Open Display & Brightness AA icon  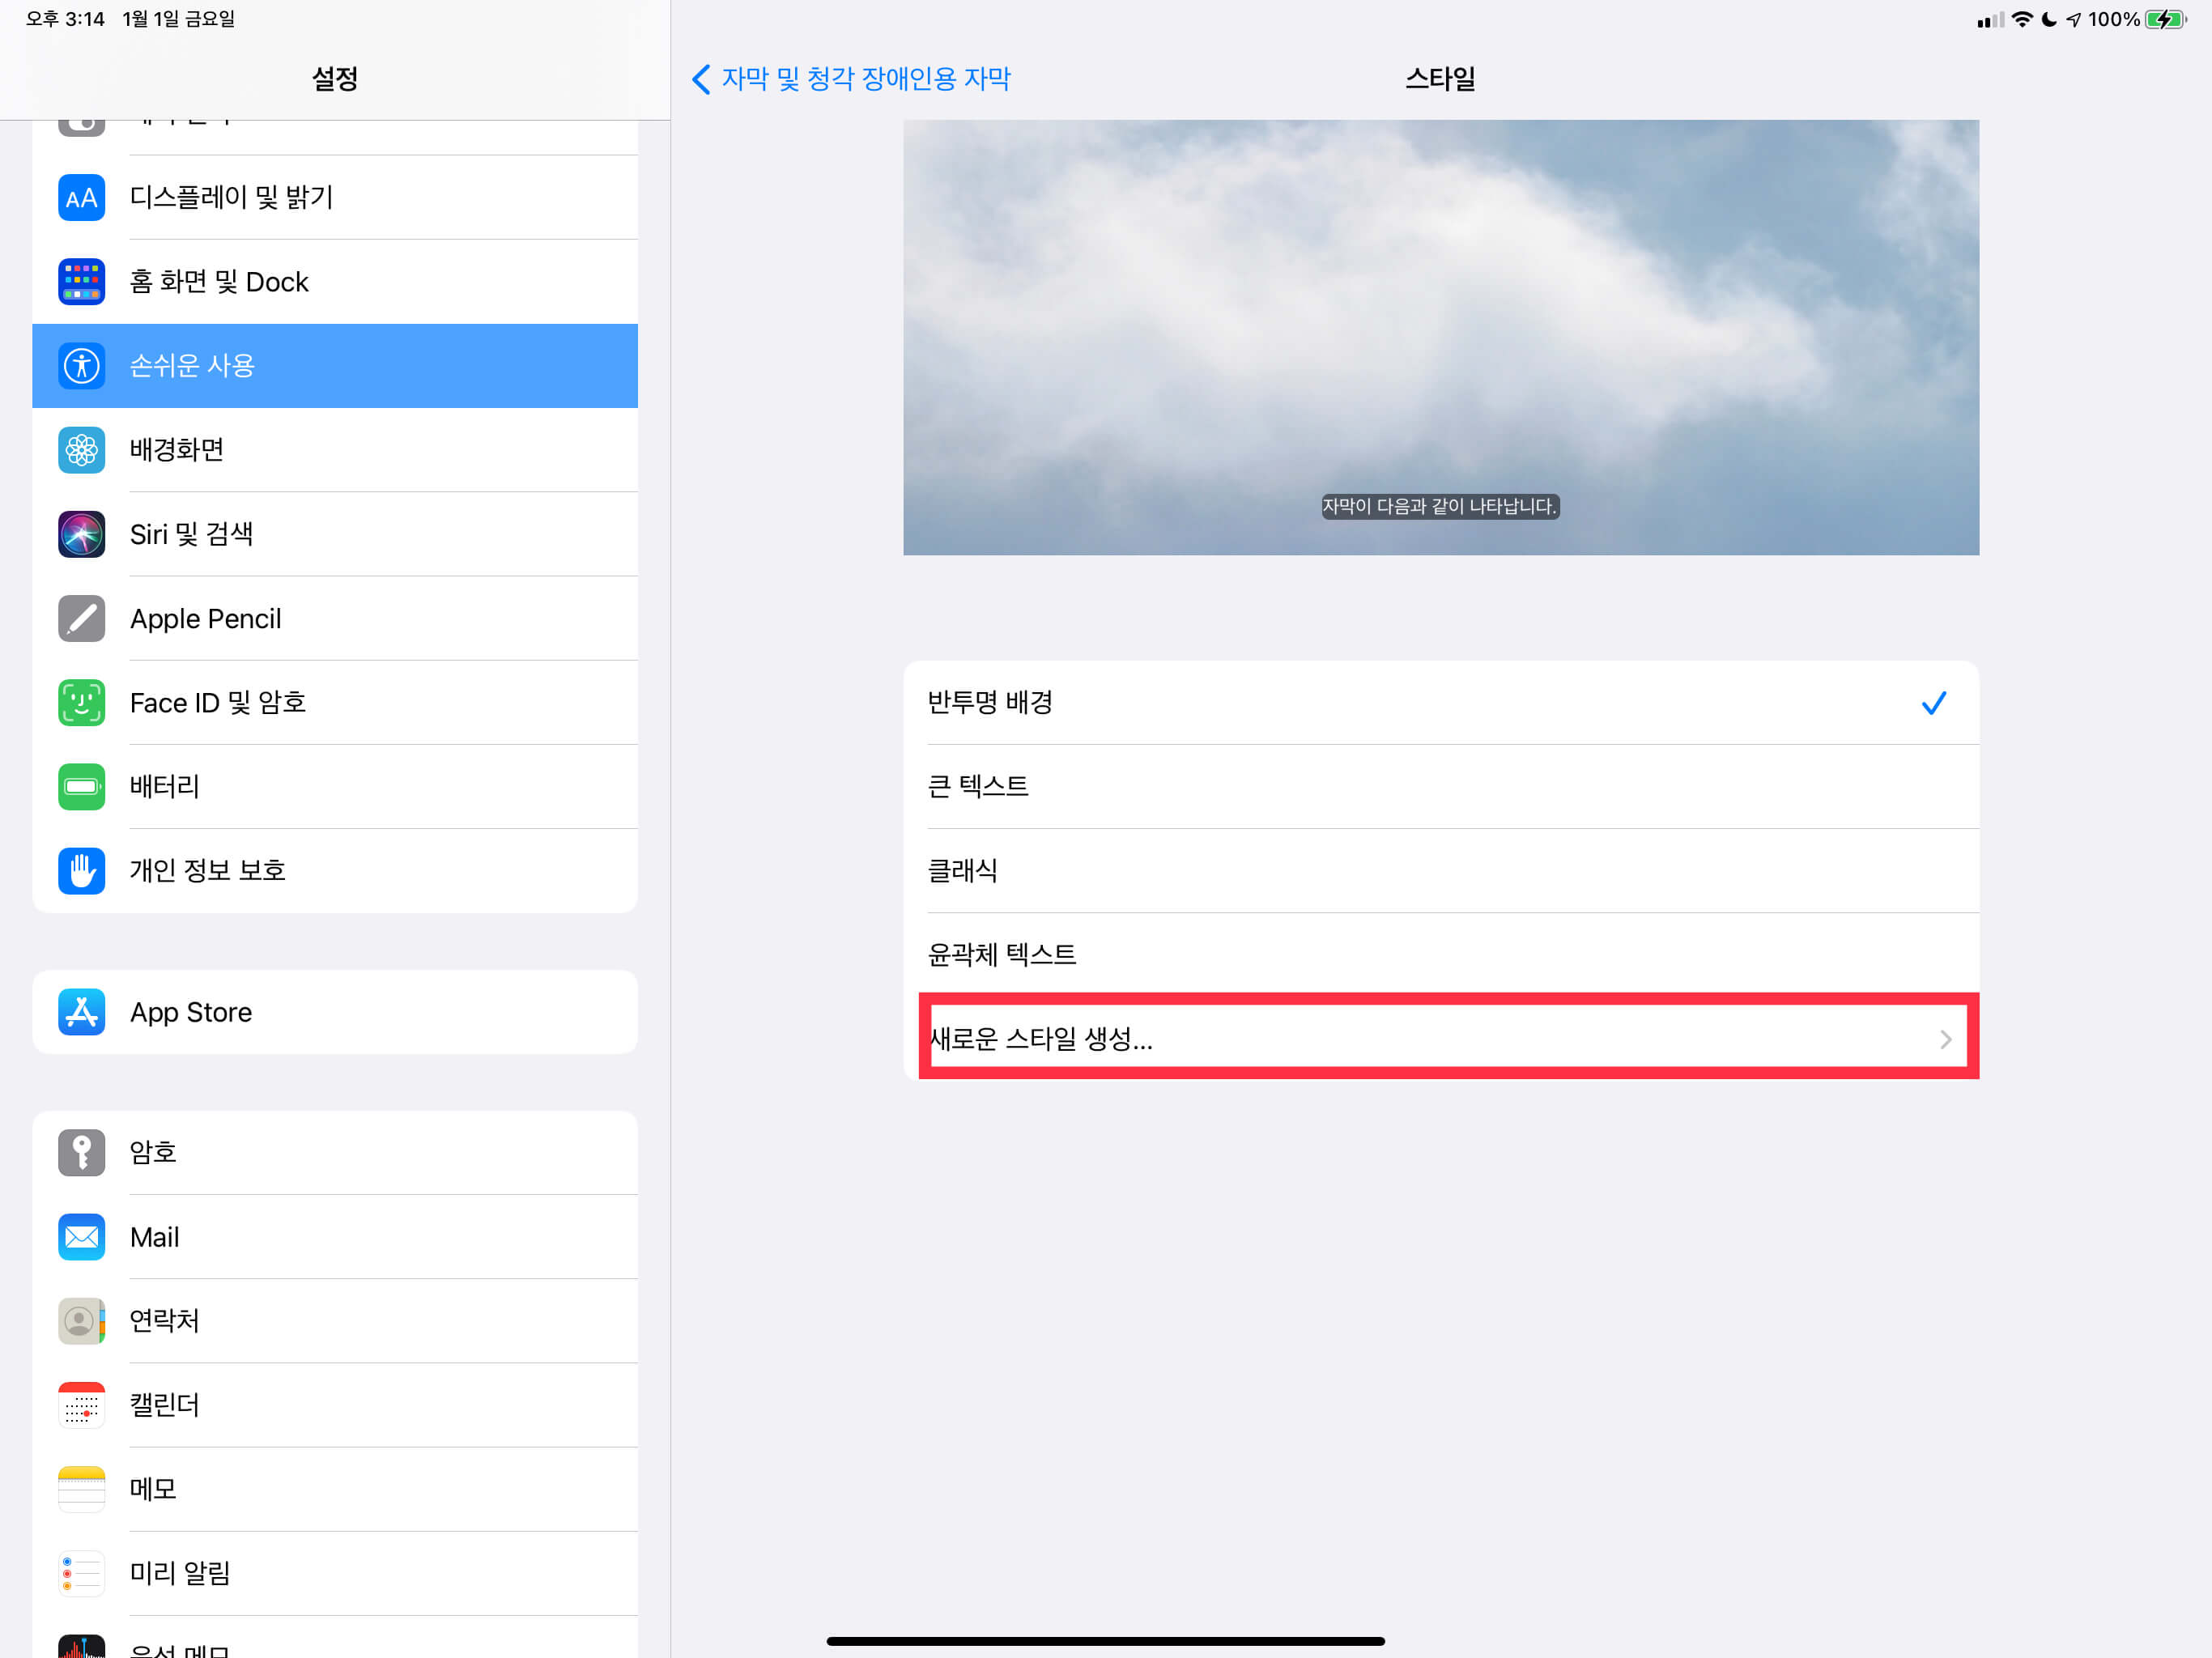(81, 197)
